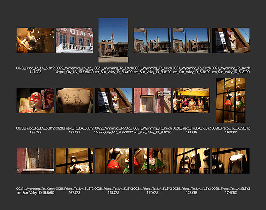Click the file name ending '174.CR2'
This screenshot has width=266, height=210.
coord(231,191)
